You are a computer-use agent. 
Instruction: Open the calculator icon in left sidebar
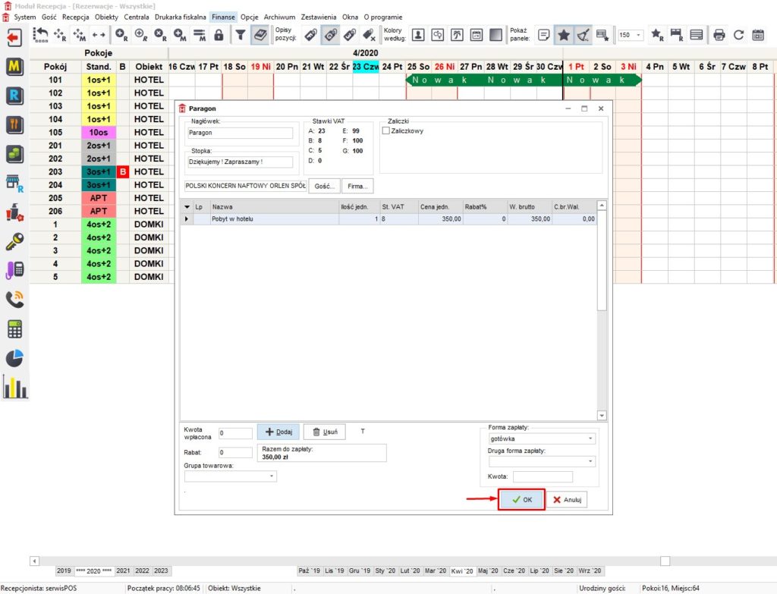[14, 328]
